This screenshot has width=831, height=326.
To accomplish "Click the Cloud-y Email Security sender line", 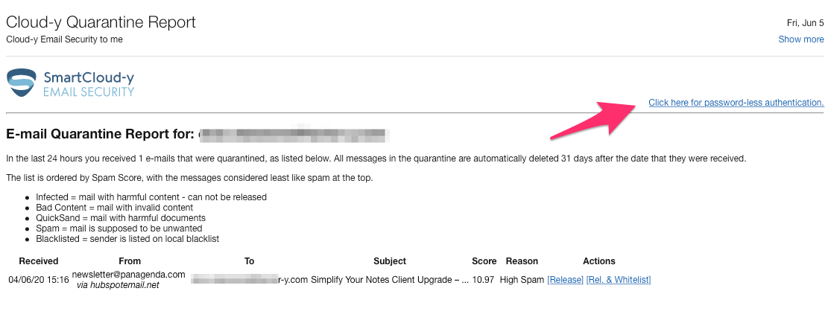I will click(x=64, y=39).
